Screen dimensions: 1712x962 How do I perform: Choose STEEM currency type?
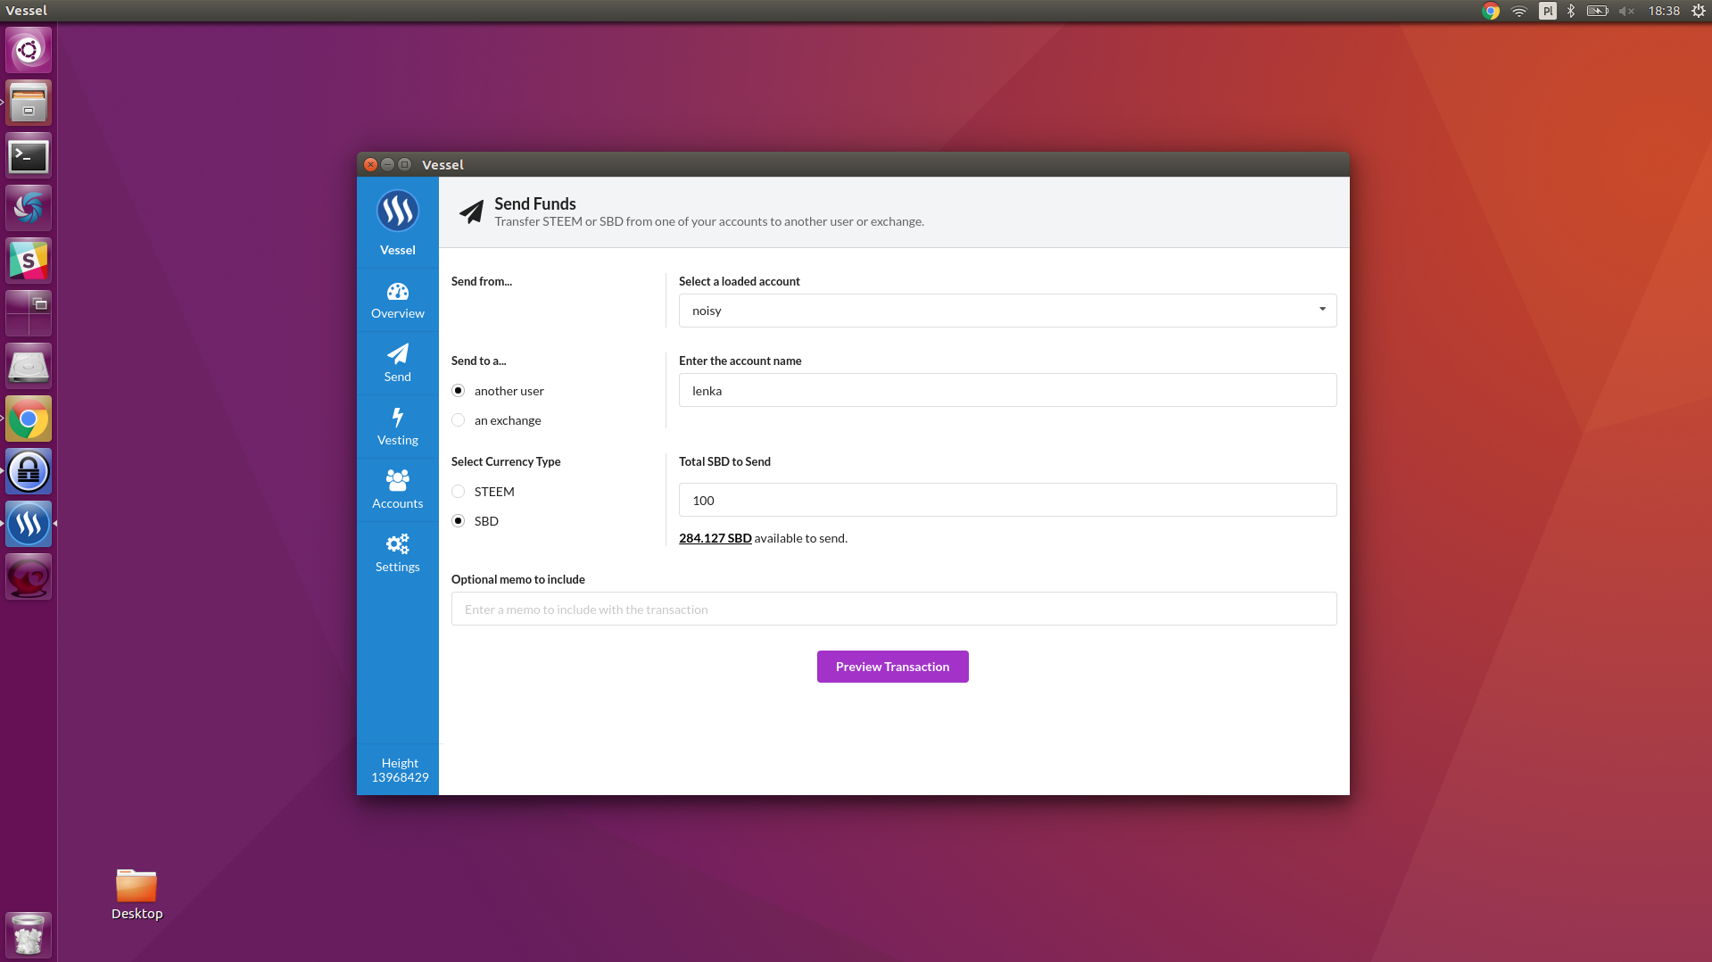point(459,492)
